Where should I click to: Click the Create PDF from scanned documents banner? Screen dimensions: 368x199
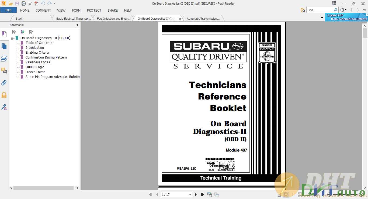point(346,17)
